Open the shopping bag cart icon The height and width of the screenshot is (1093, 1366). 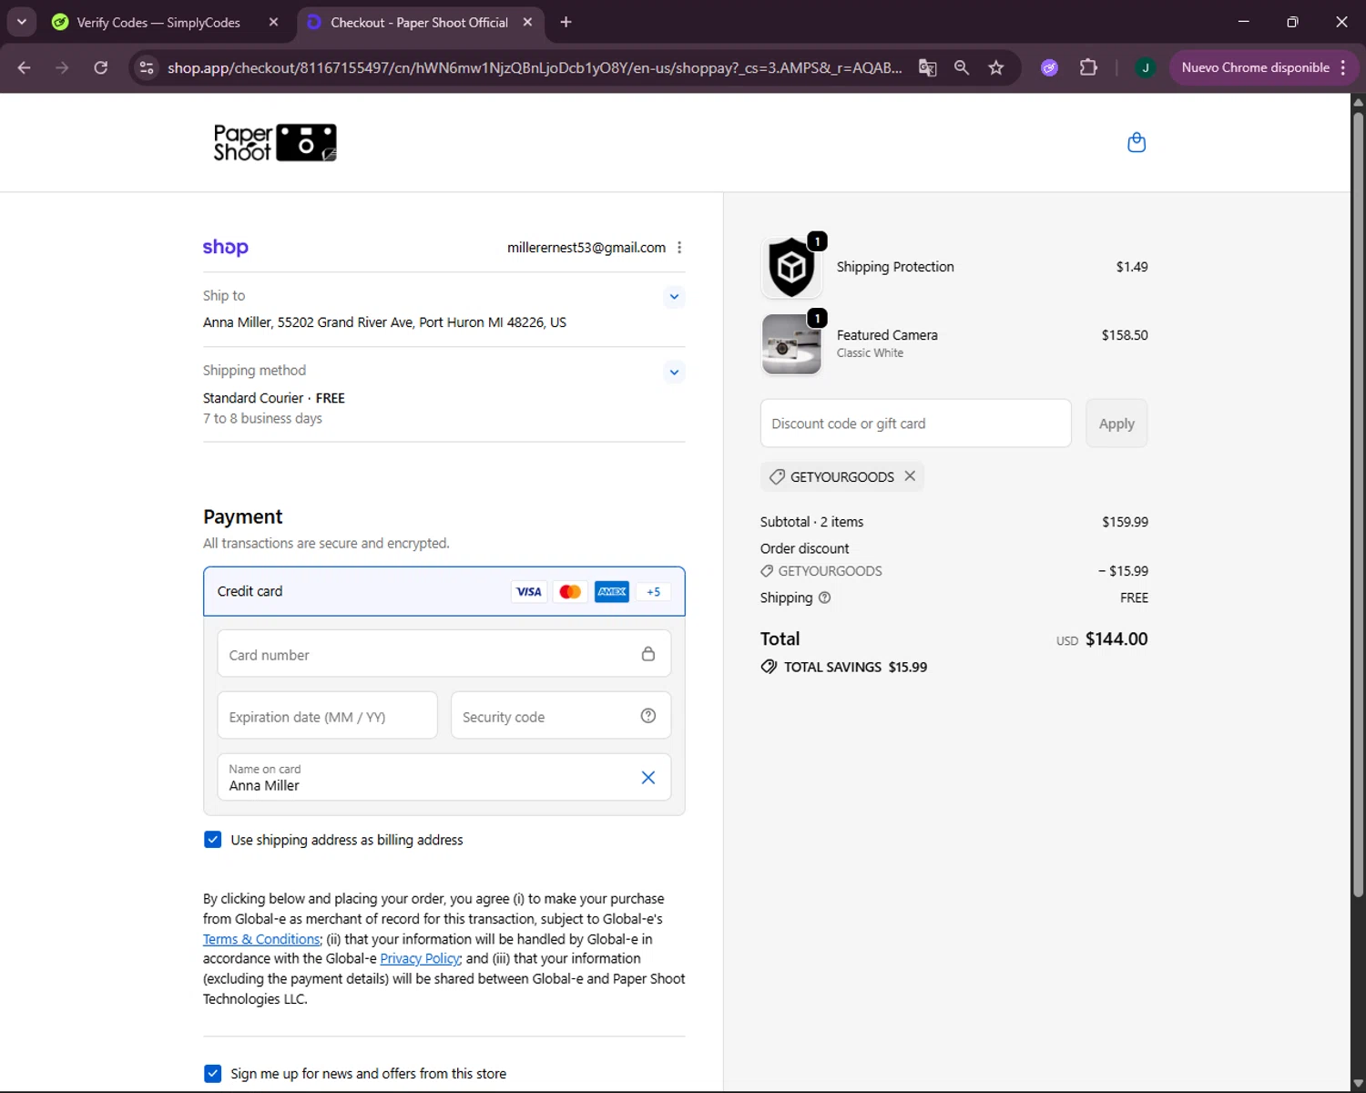1136,142
